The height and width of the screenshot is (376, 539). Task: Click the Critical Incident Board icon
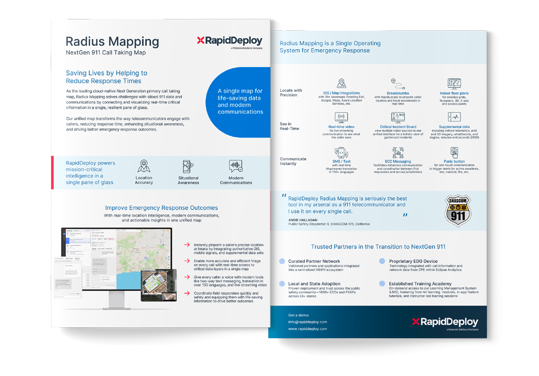398,117
